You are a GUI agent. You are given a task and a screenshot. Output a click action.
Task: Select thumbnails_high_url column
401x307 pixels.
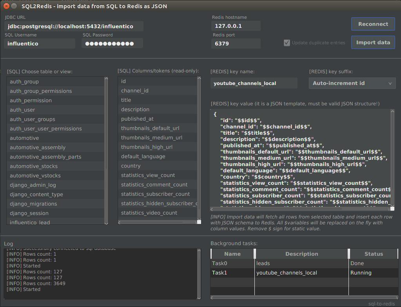coord(158,147)
